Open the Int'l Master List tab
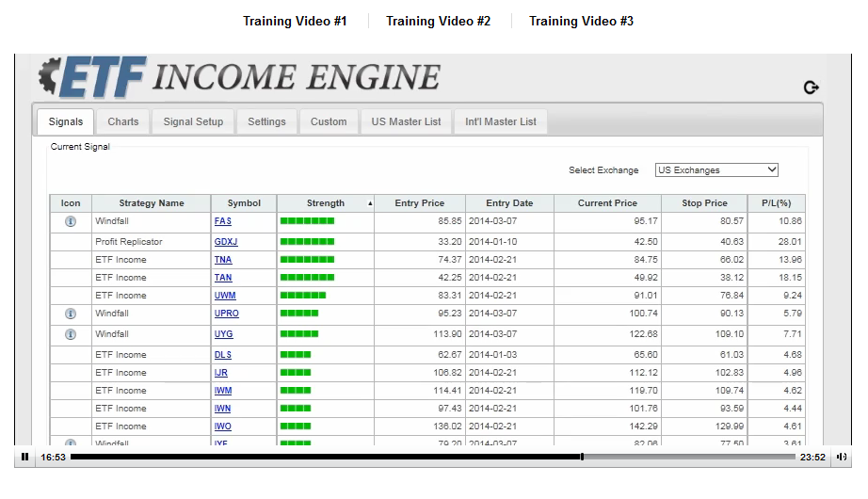 [x=501, y=121]
